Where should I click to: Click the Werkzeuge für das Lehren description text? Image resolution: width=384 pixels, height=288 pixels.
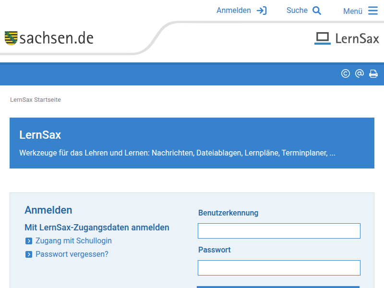click(177, 153)
